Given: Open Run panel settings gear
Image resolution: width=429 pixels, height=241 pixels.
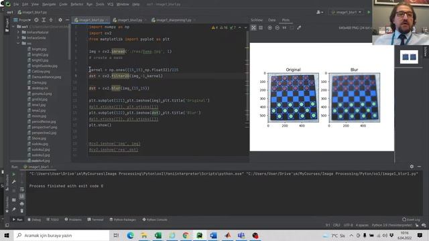Looking at the screenshot, I should point(412,167).
